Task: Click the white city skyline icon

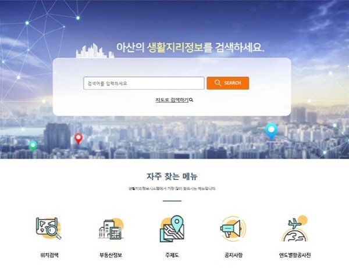Action: point(95,51)
